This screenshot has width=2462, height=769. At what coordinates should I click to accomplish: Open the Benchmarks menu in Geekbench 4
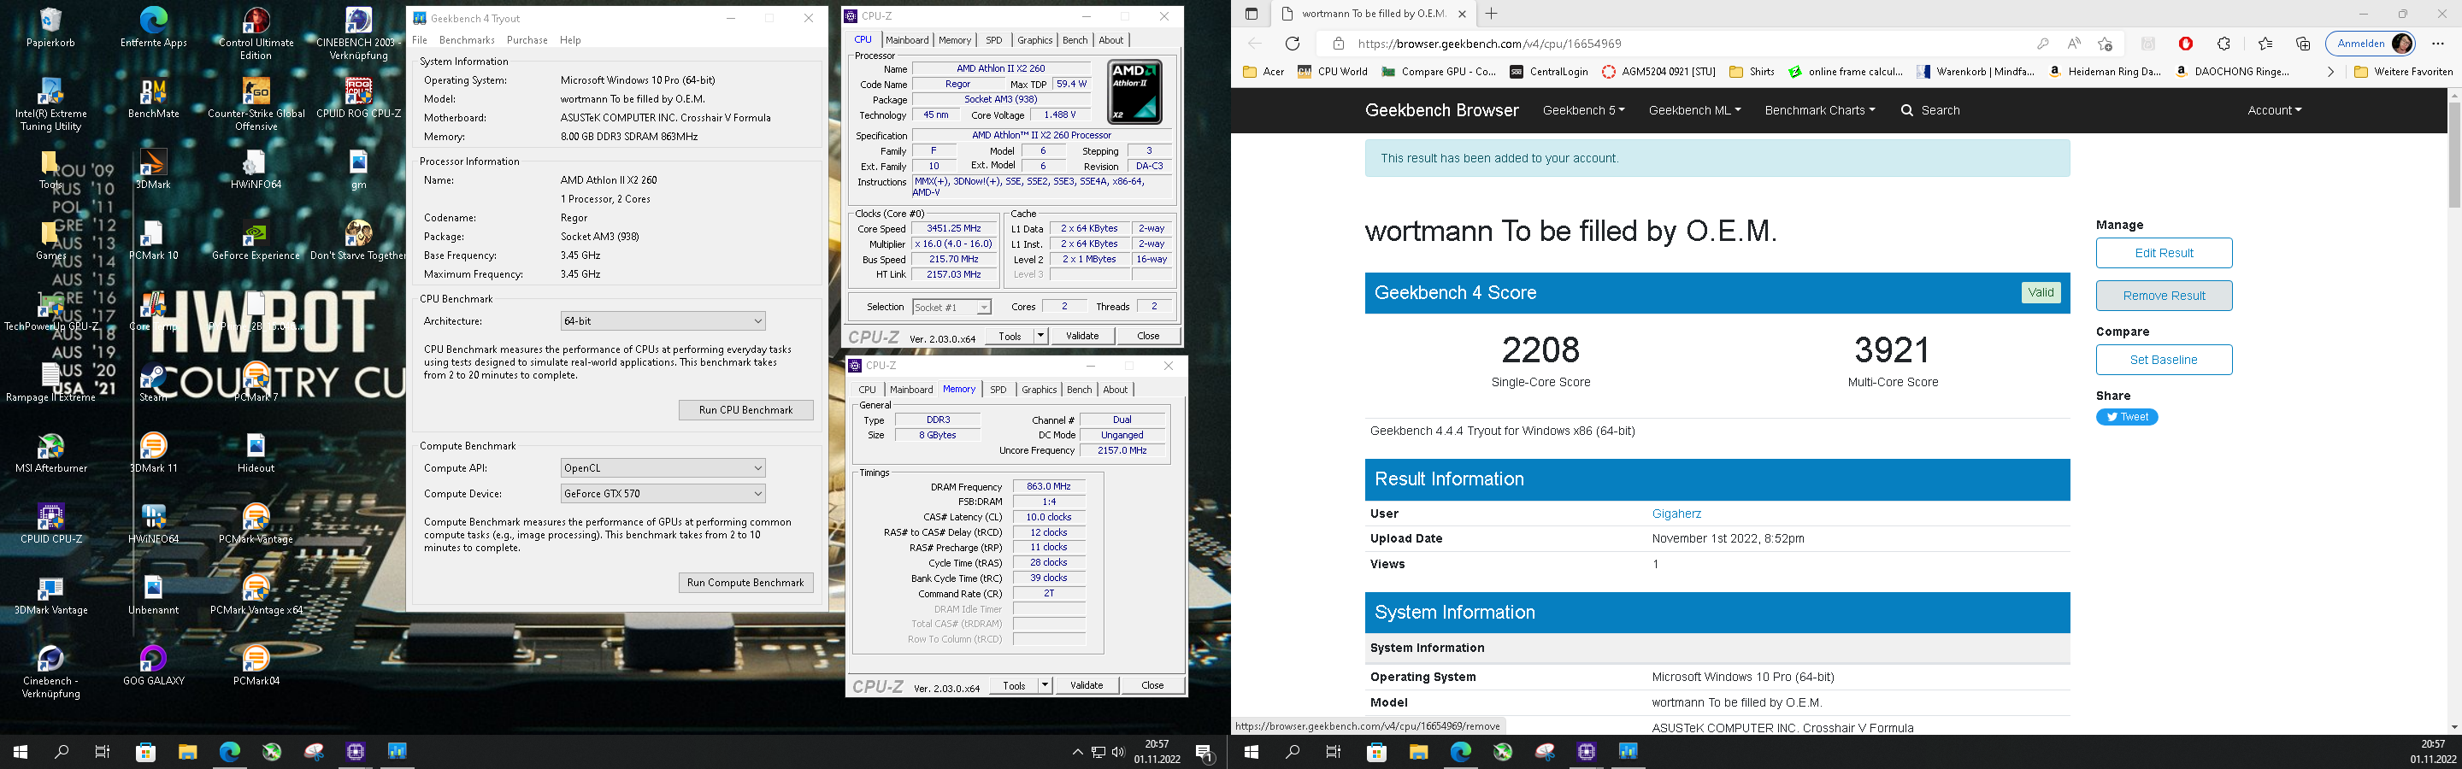[x=467, y=40]
